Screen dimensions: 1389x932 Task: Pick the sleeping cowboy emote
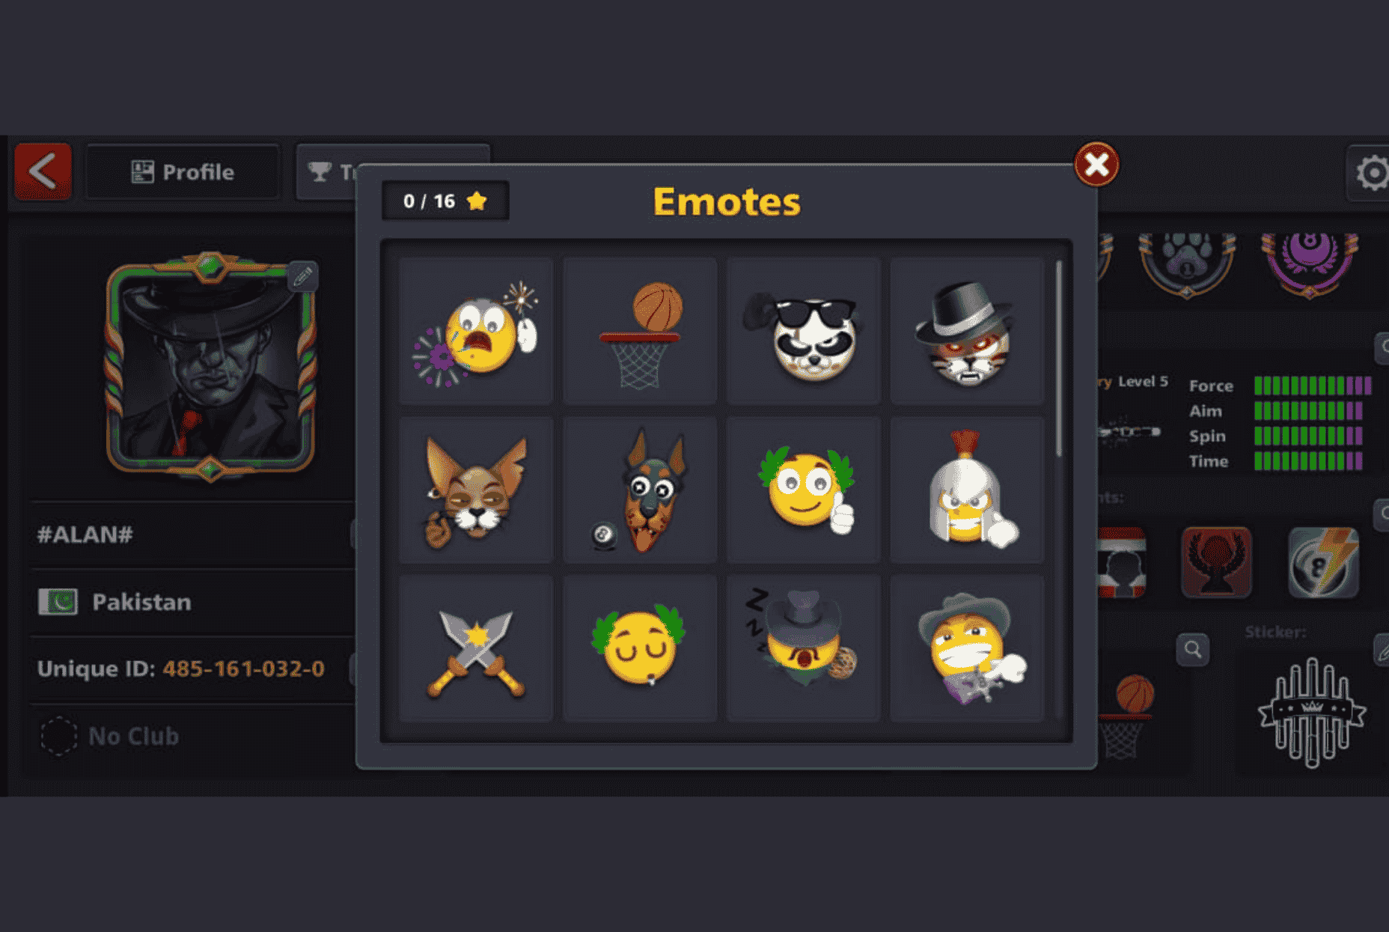point(804,648)
